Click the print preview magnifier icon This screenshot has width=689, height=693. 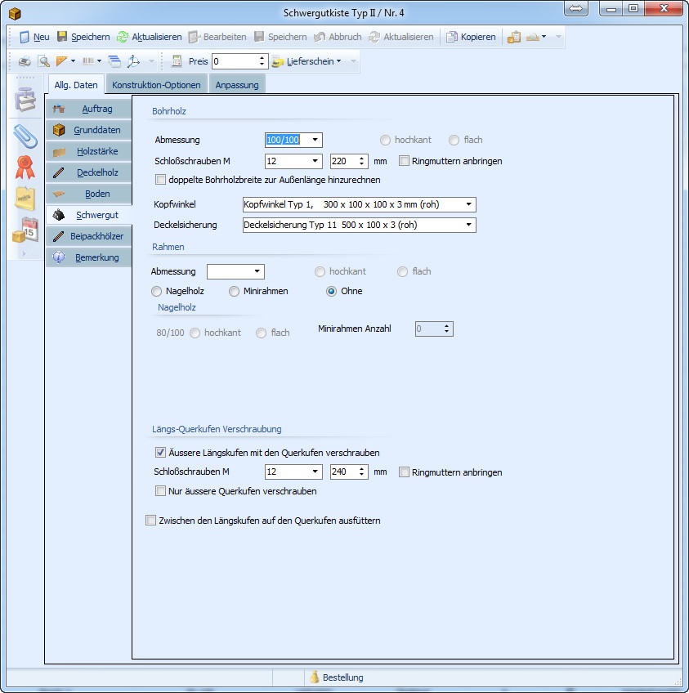(44, 61)
